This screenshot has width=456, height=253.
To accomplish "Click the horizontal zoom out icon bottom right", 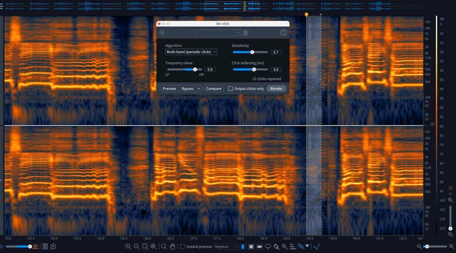I will click(x=419, y=246).
